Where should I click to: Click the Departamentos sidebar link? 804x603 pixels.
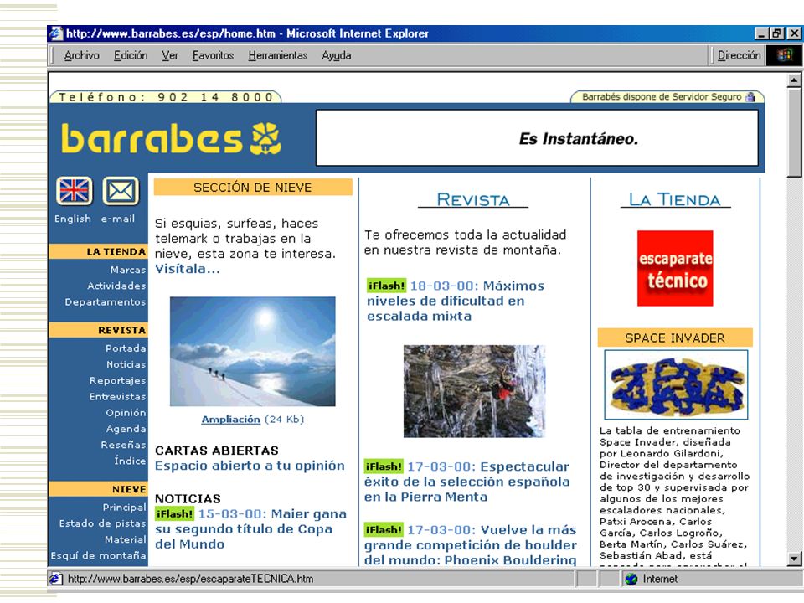[106, 302]
